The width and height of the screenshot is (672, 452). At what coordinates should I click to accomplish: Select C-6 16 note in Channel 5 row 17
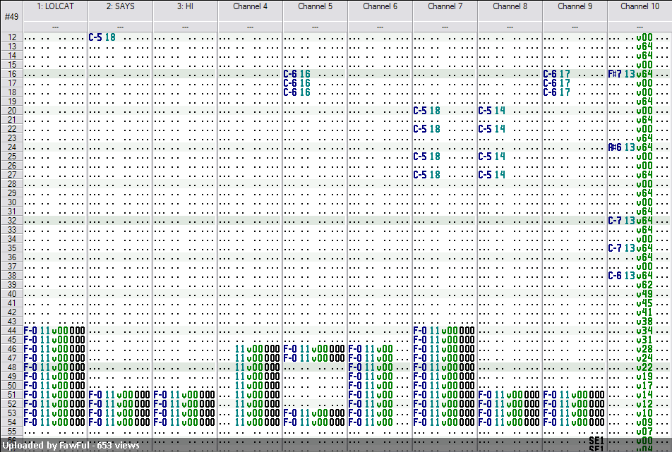296,83
